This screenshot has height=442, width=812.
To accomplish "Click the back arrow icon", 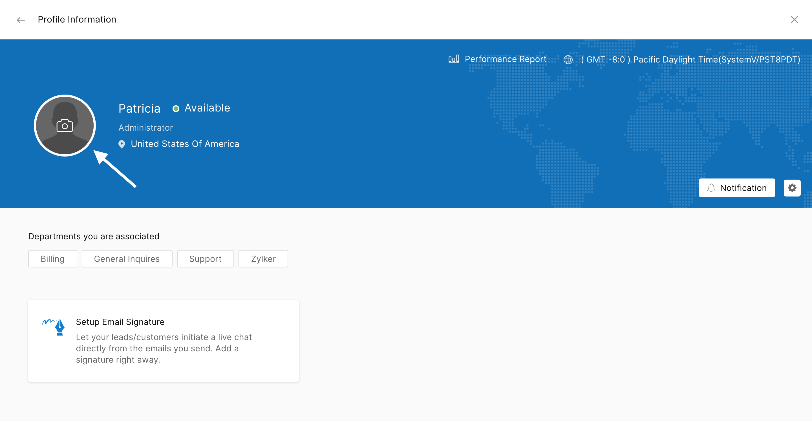I will coord(21,20).
